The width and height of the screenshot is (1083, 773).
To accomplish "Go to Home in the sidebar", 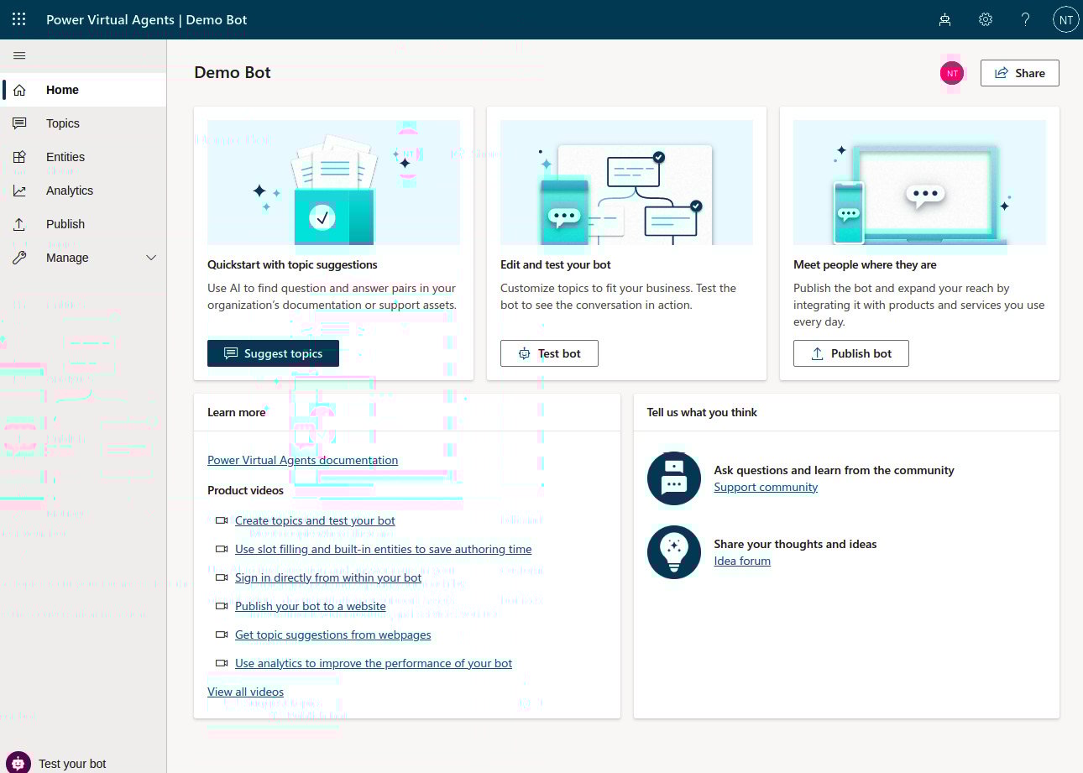I will point(84,90).
